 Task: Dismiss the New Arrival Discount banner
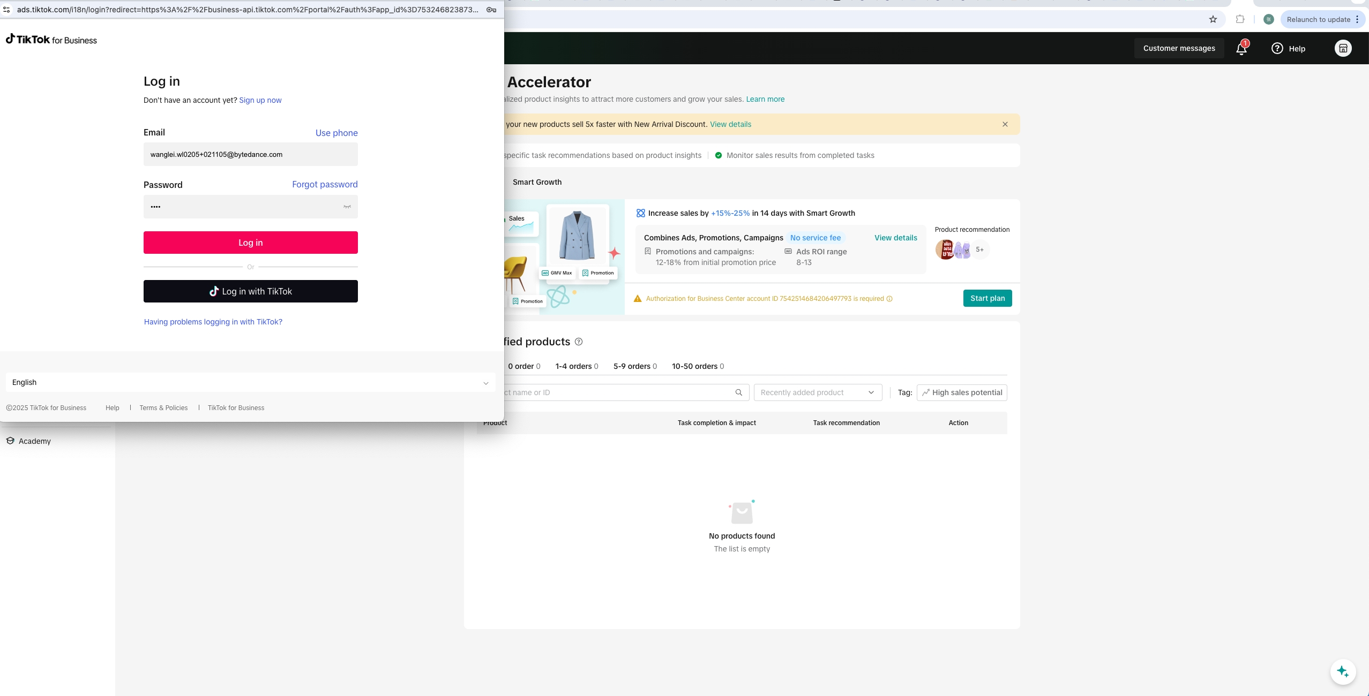pos(1005,124)
